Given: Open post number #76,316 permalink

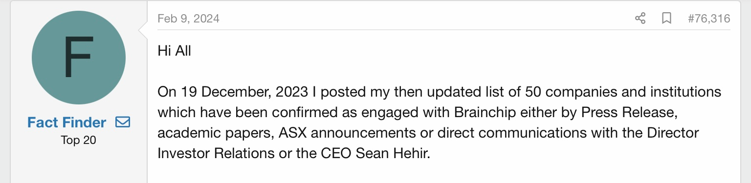Looking at the screenshot, I should pyautogui.click(x=709, y=19).
